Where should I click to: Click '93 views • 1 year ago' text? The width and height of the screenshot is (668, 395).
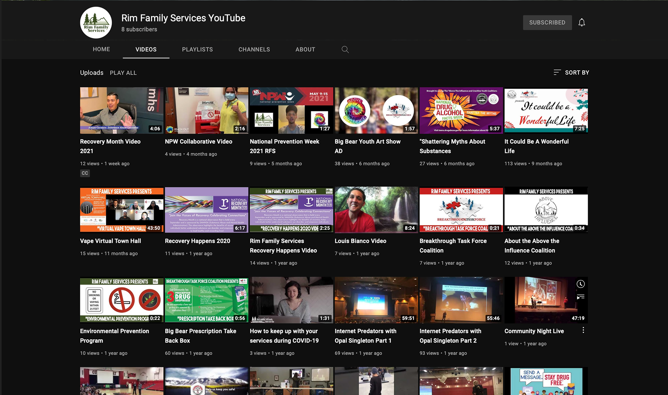pyautogui.click(x=443, y=353)
